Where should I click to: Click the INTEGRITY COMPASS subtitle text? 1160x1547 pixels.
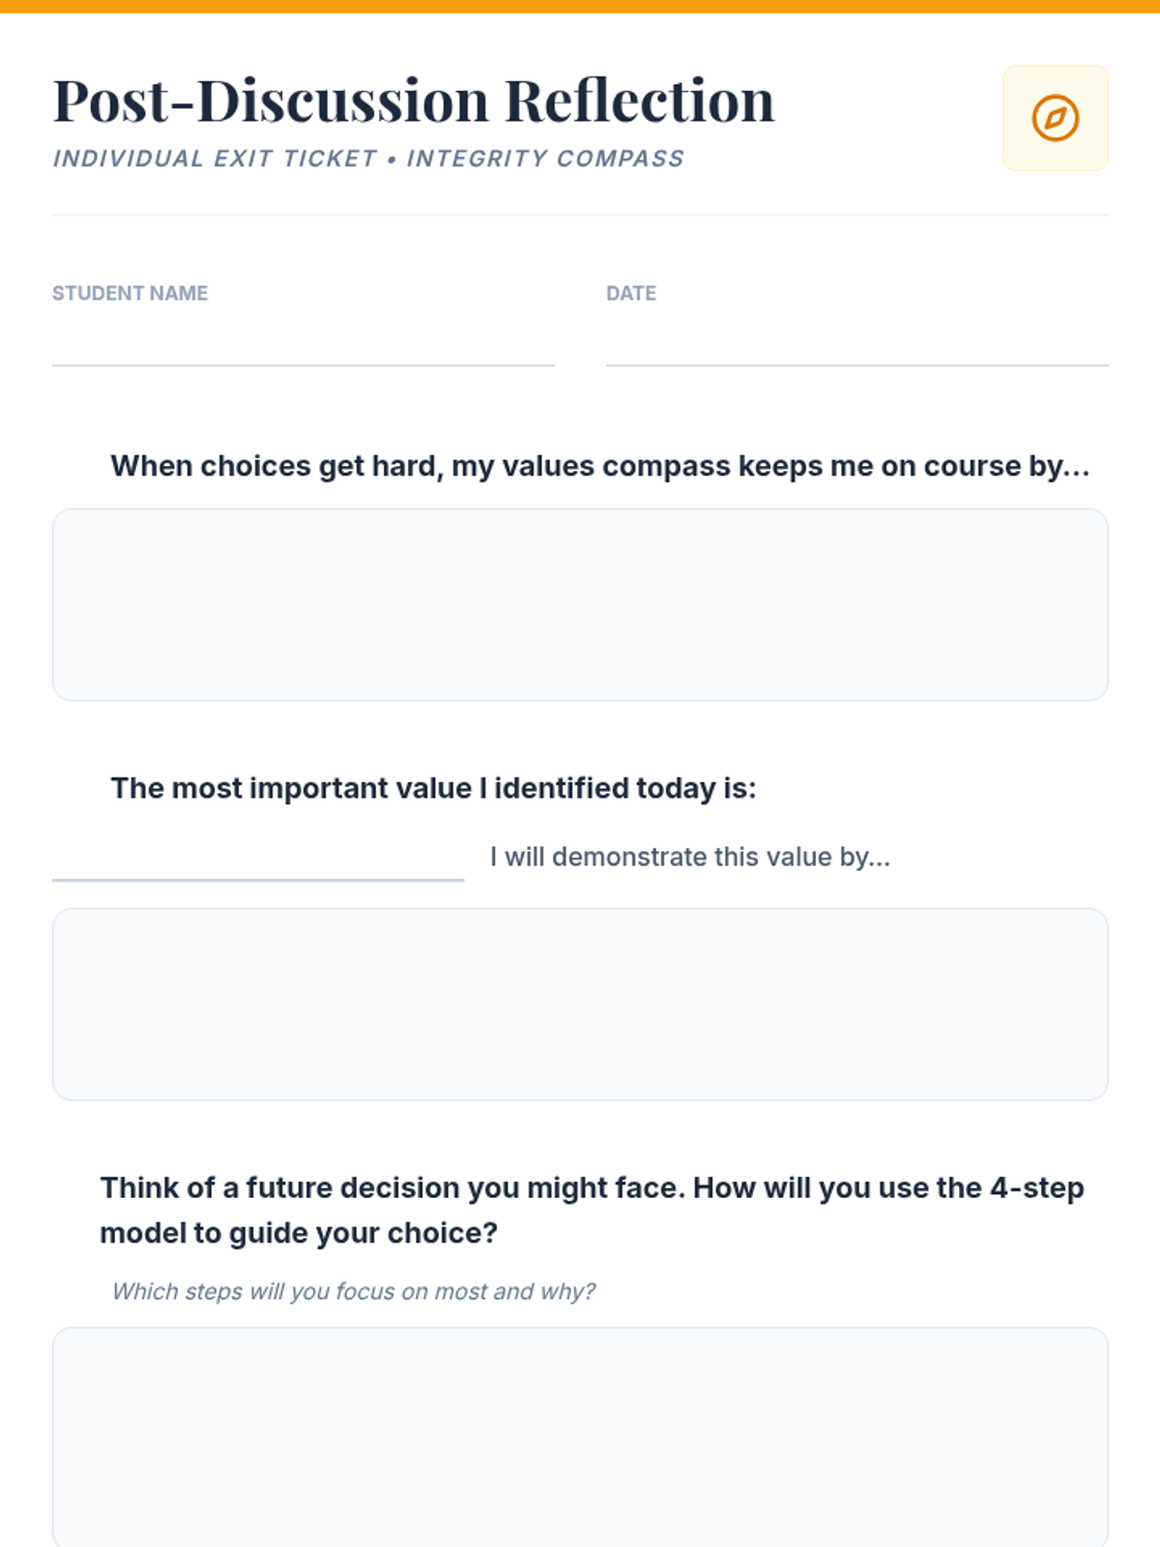[x=545, y=159]
